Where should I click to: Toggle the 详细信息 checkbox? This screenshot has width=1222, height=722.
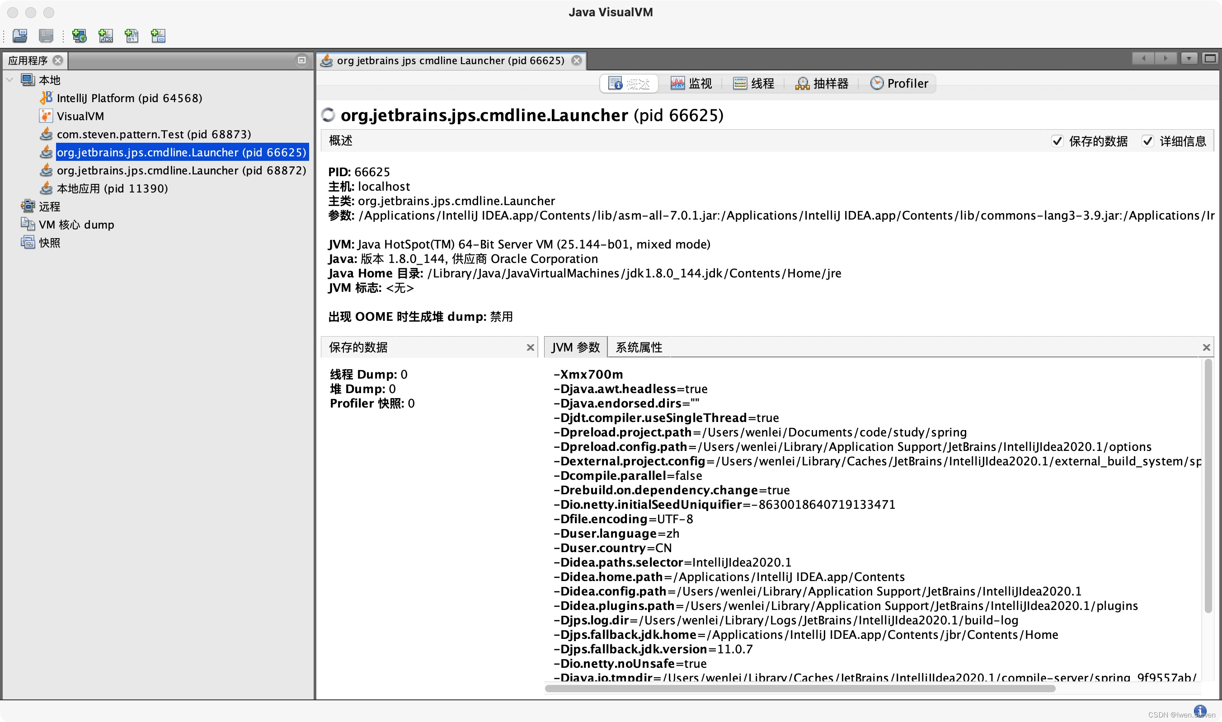tap(1147, 141)
